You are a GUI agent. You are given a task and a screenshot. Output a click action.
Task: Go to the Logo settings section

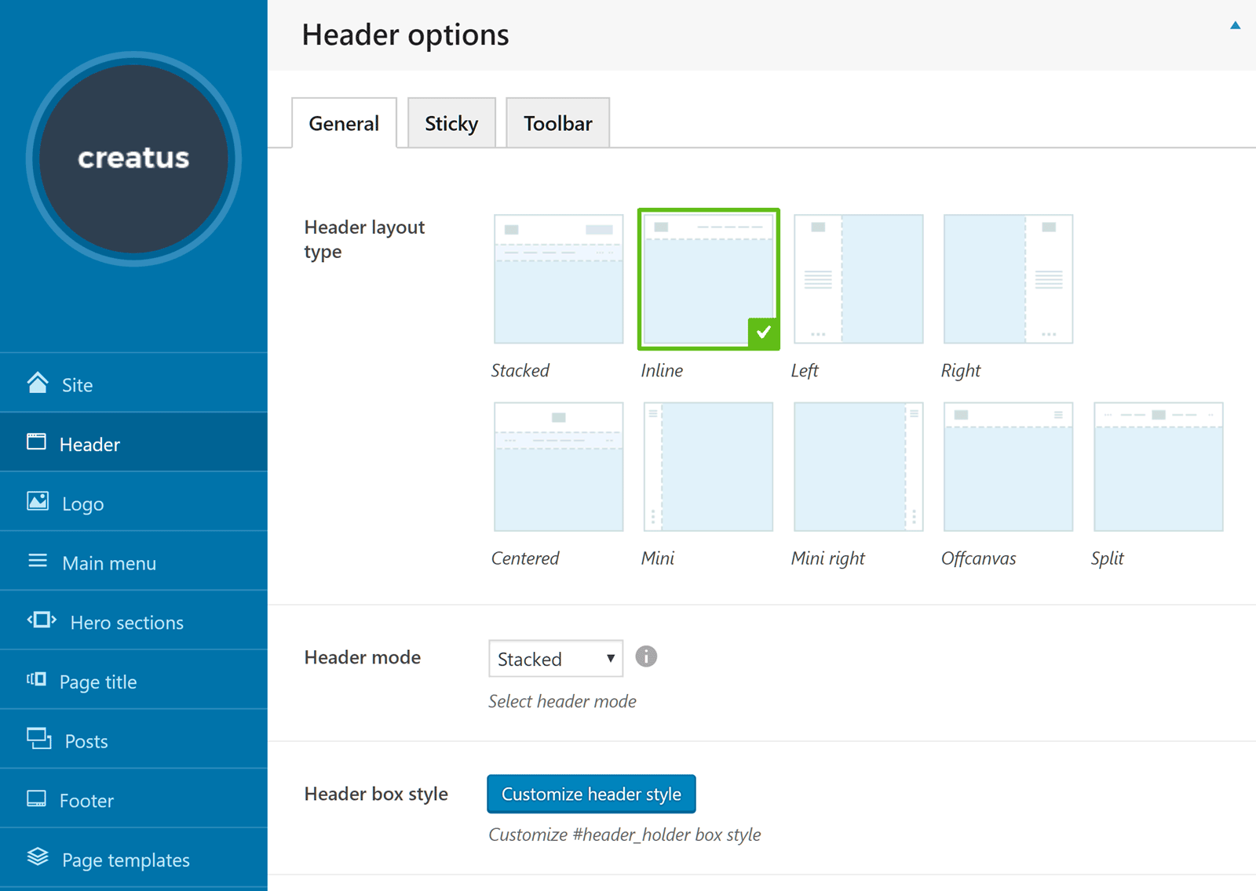coord(133,502)
